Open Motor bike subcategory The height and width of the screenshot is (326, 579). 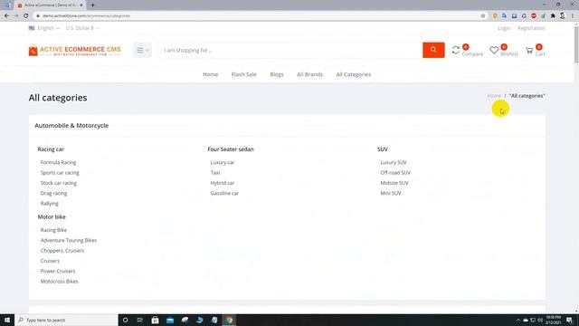click(52, 217)
